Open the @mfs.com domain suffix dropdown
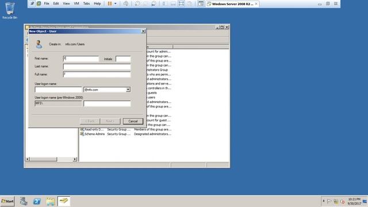Viewport: 368px width, 207px height. tap(128, 90)
